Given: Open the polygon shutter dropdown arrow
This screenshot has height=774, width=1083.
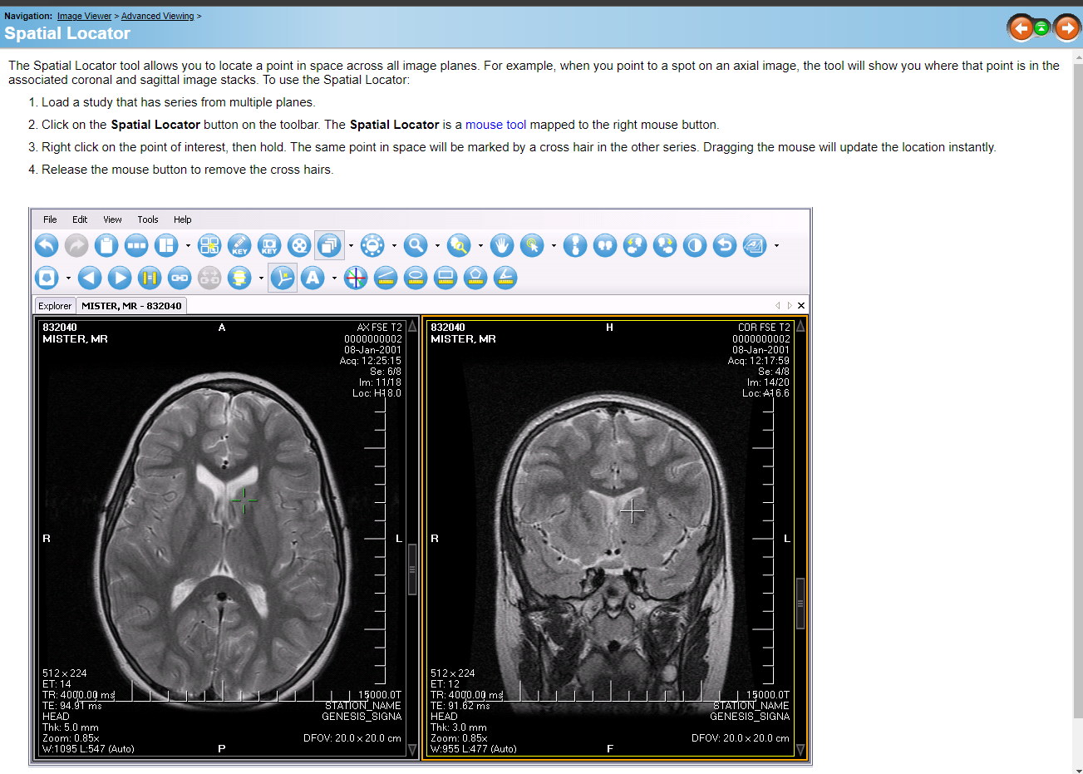Looking at the screenshot, I should pos(68,277).
